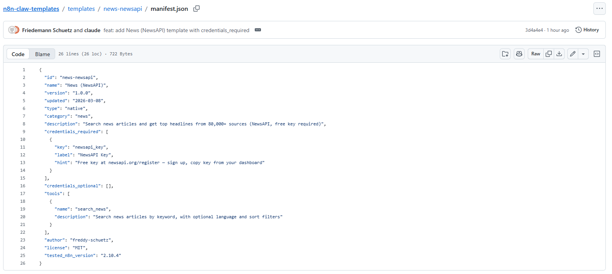
Task: Click the "credentials_optional": [] line
Action: (79, 186)
